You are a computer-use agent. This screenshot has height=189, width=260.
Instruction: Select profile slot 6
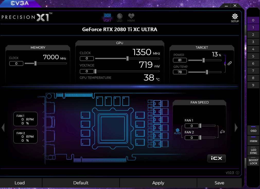pyautogui.click(x=253, y=63)
